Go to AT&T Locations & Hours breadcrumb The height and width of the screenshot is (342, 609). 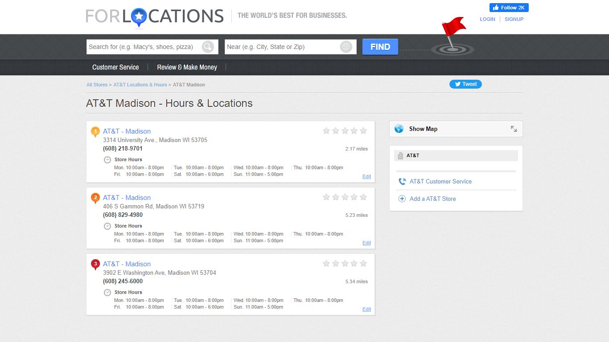[x=140, y=85]
